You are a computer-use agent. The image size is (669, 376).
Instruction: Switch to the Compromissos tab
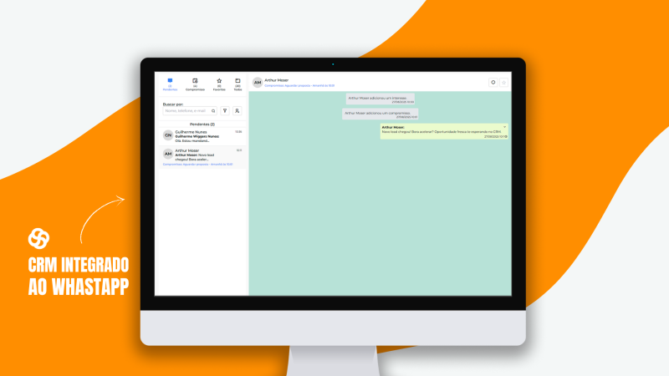pos(195,83)
